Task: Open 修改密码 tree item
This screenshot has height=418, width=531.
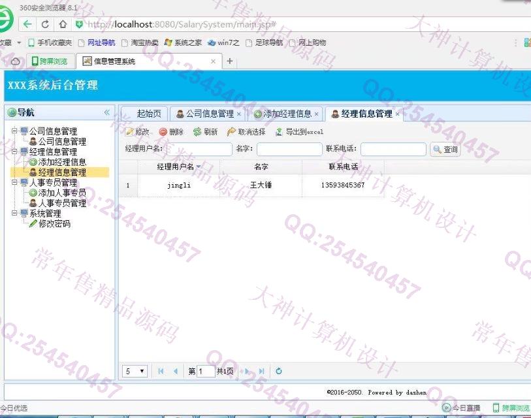Action: pos(50,223)
